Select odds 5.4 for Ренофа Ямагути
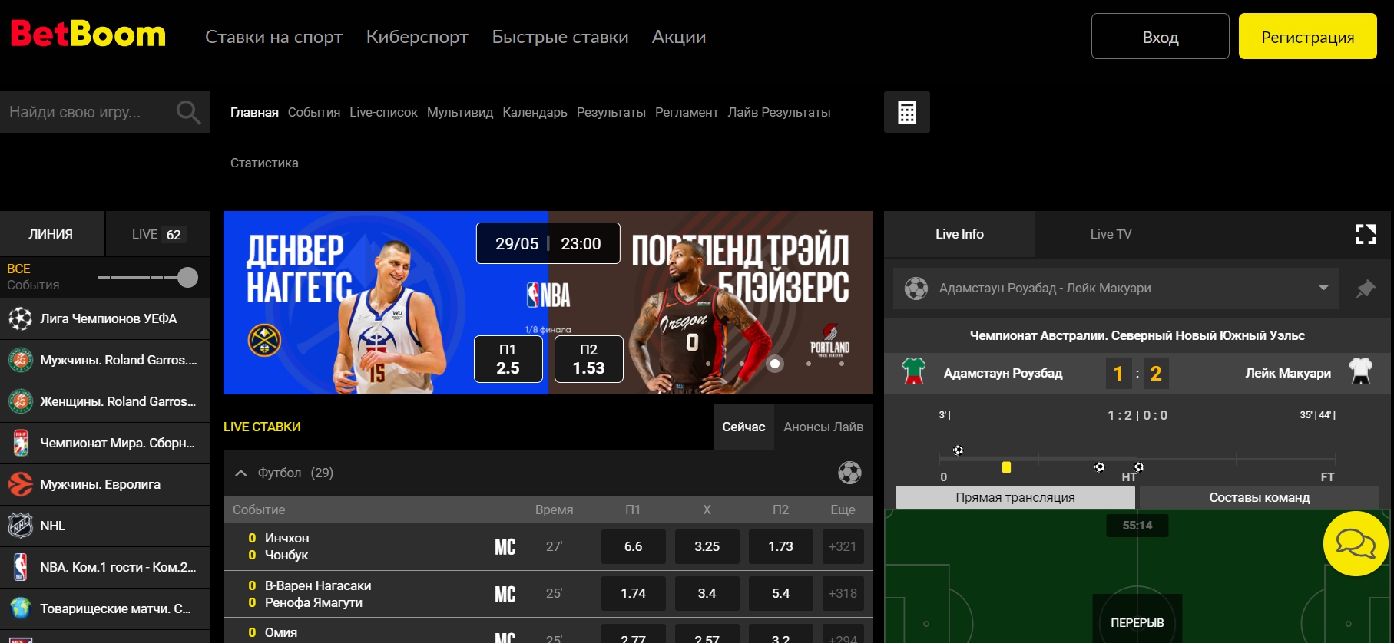Image resolution: width=1394 pixels, height=643 pixels. [781, 594]
